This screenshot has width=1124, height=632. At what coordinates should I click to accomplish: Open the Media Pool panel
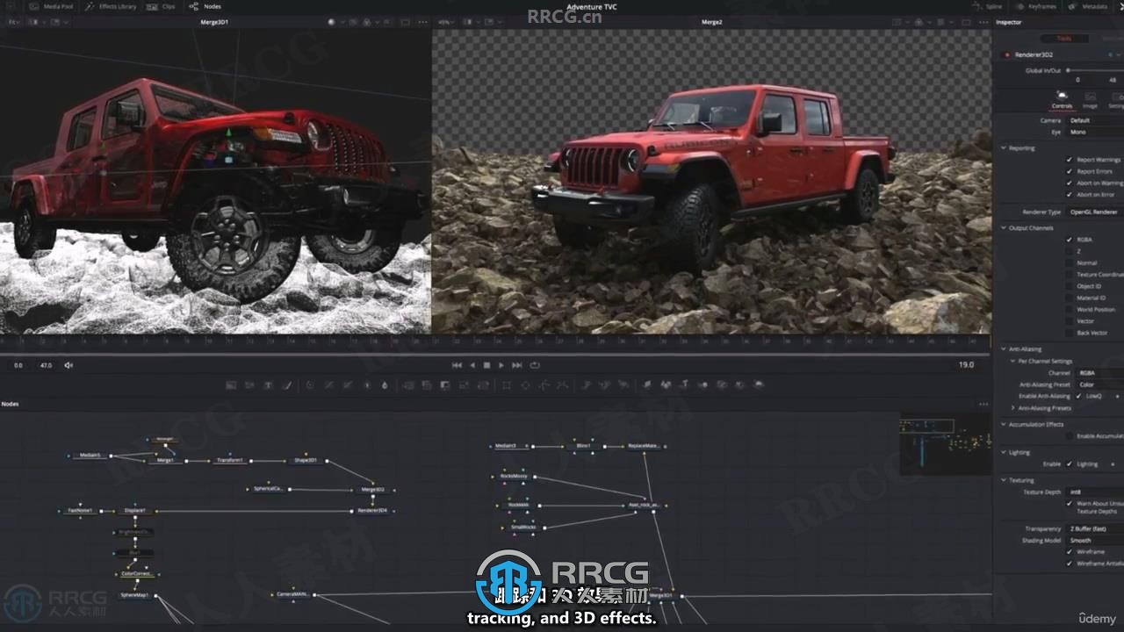click(x=50, y=6)
